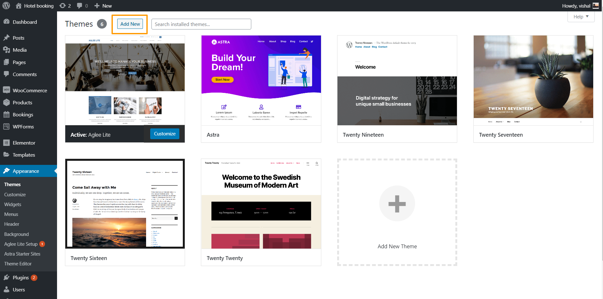The image size is (603, 299).
Task: Click the Plugins update badge 2
Action: click(x=34, y=277)
